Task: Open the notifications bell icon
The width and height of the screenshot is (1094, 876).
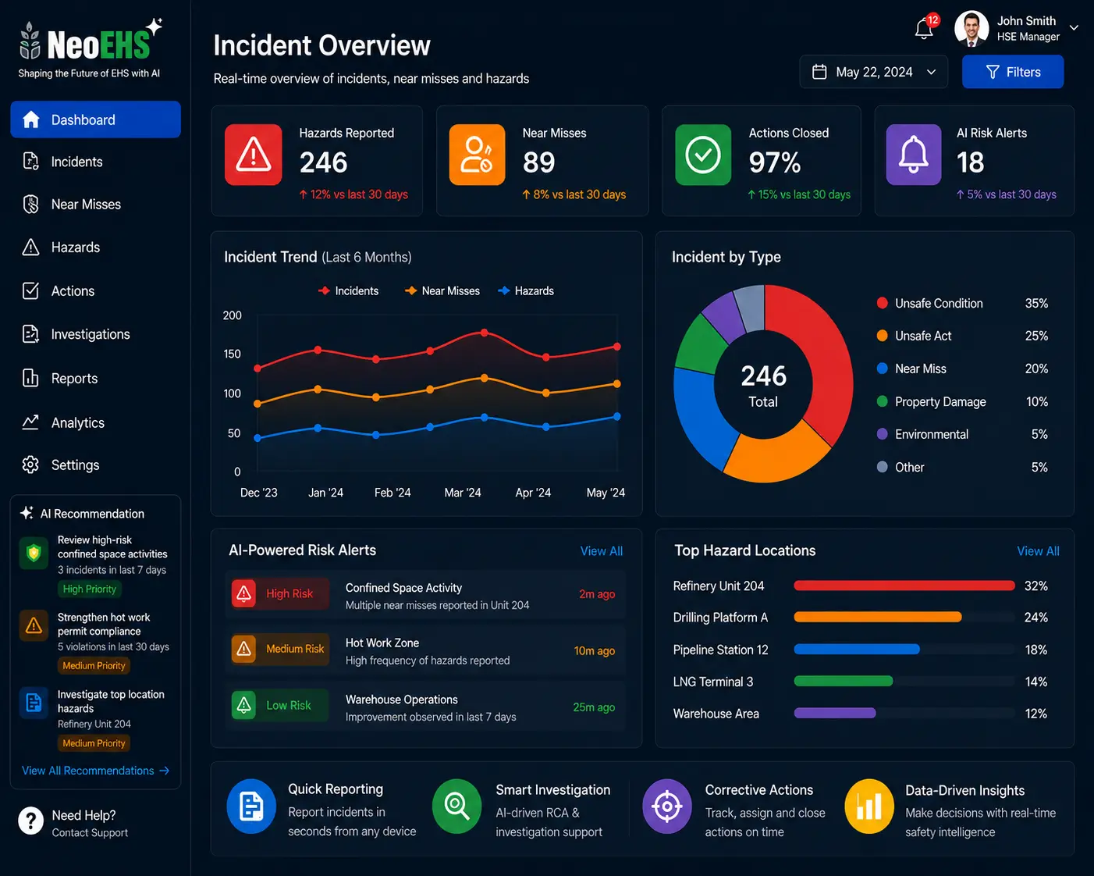Action: point(924,29)
